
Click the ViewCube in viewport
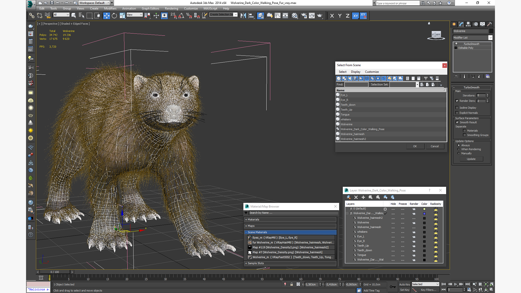click(x=436, y=35)
